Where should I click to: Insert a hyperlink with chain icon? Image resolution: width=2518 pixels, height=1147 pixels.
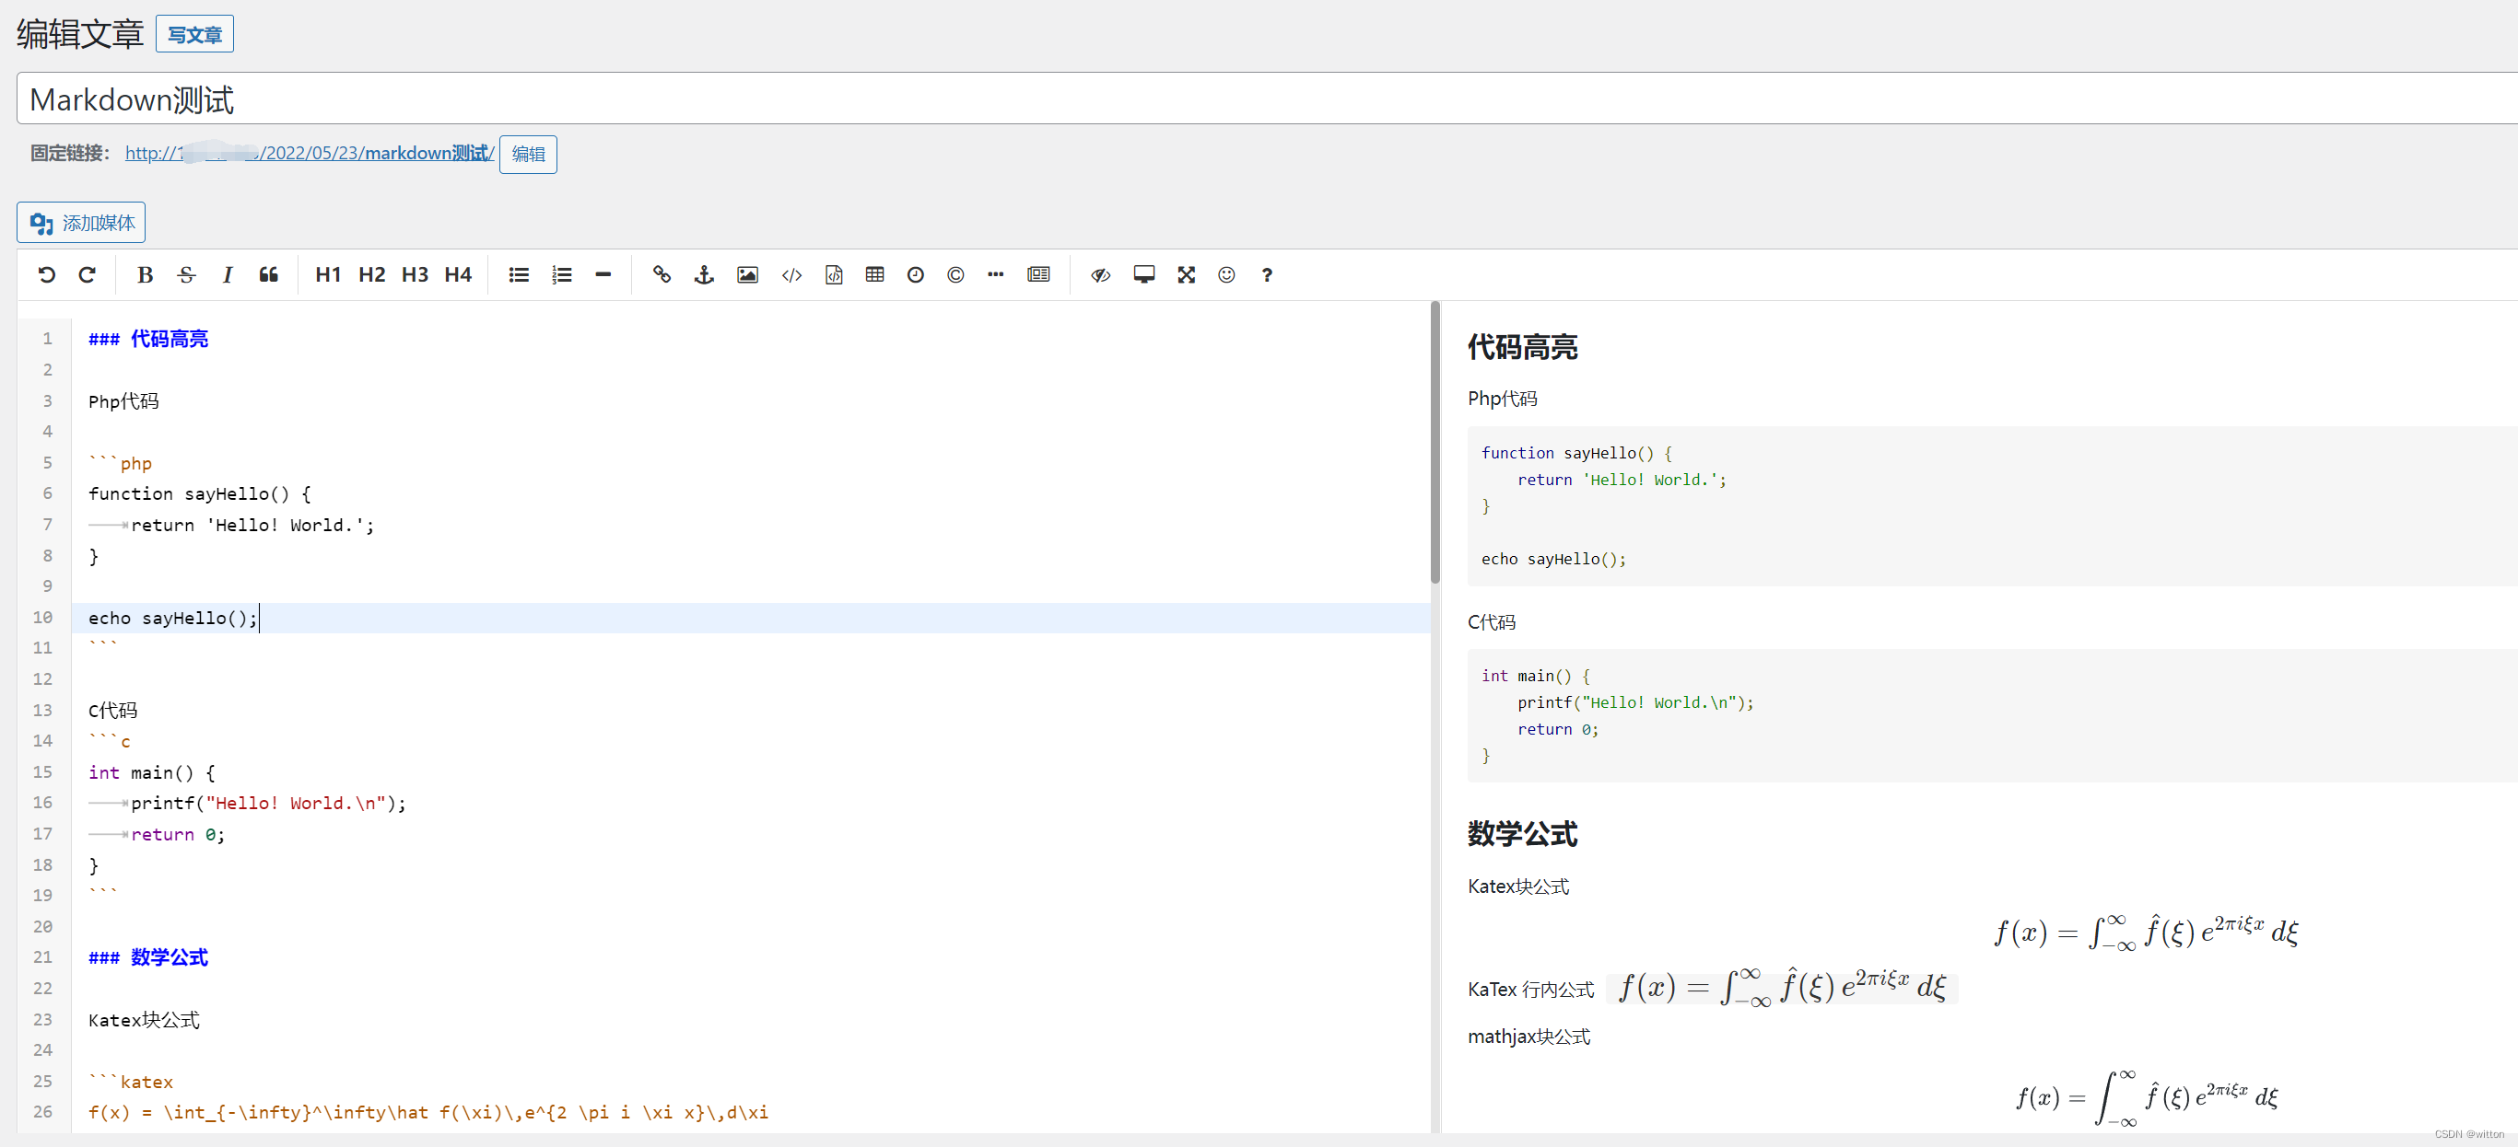(x=662, y=275)
